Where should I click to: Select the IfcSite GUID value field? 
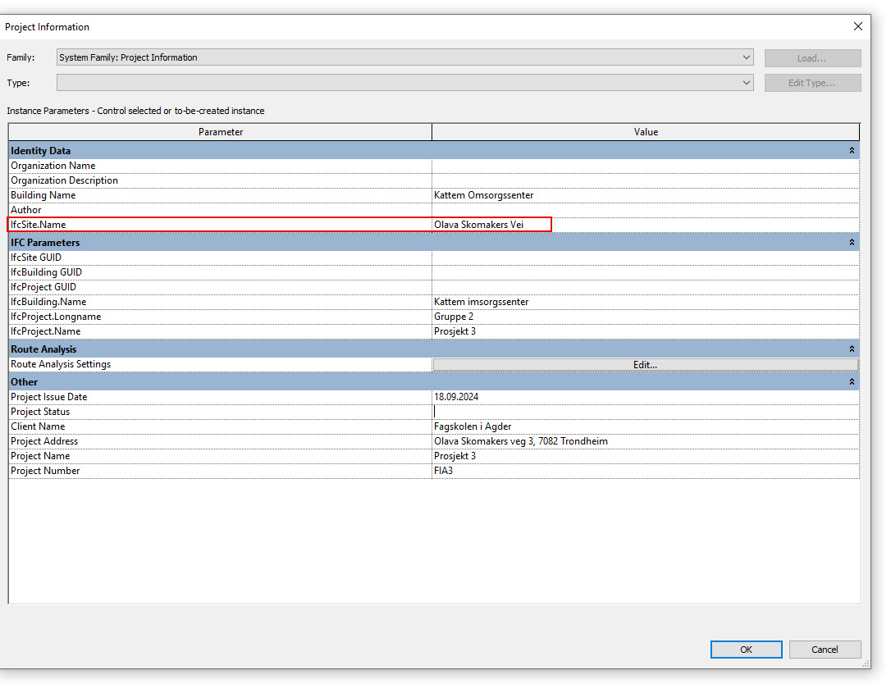click(x=646, y=258)
